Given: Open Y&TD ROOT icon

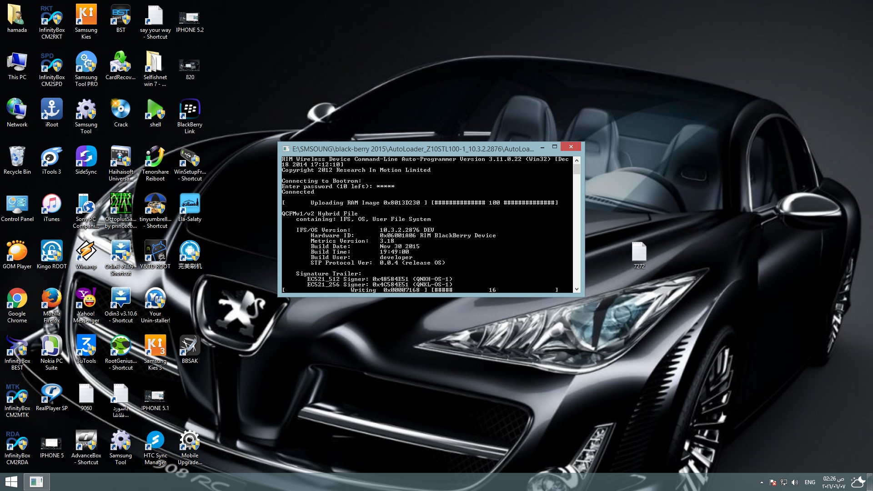Looking at the screenshot, I should coord(155,256).
